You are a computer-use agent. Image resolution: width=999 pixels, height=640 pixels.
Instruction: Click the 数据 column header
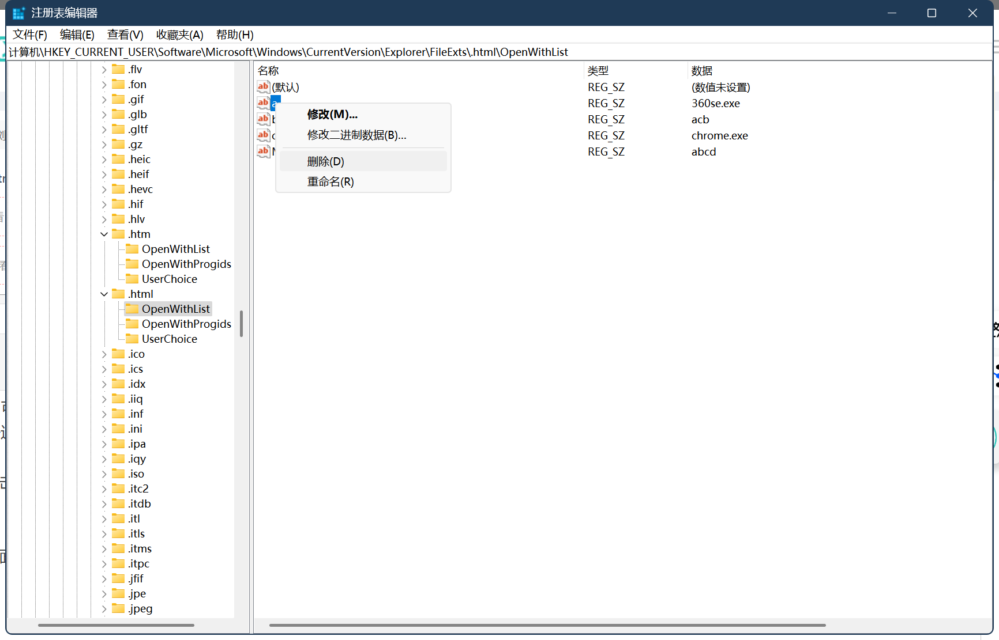click(702, 70)
